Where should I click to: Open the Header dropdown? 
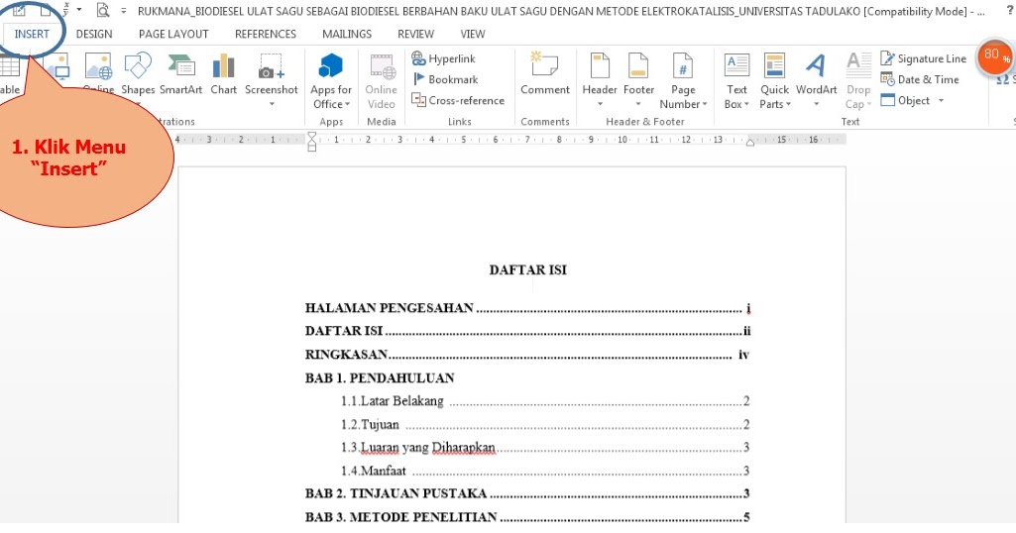[x=600, y=79]
